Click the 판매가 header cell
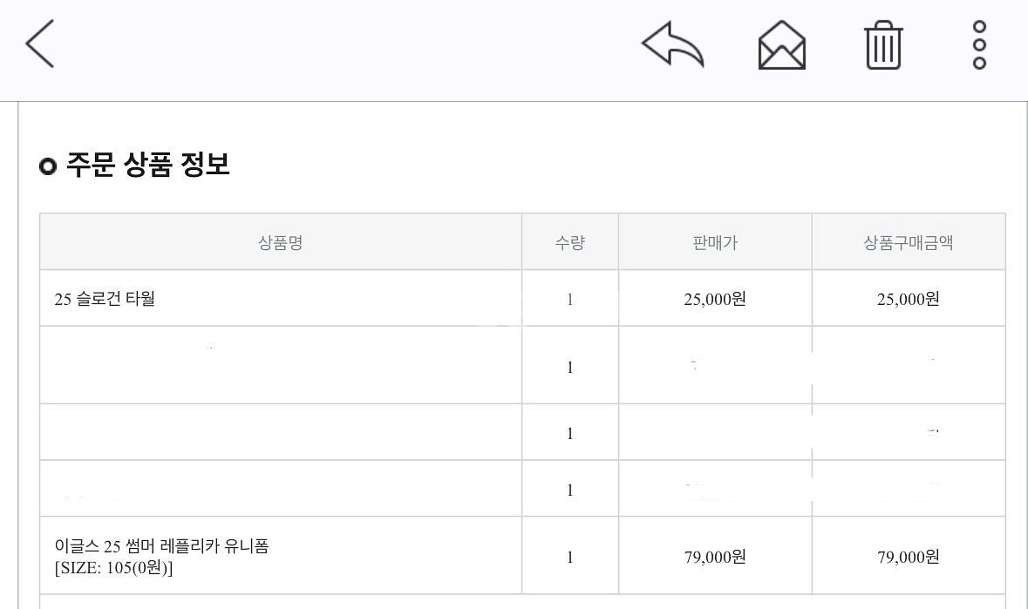This screenshot has width=1028, height=609. tap(714, 242)
